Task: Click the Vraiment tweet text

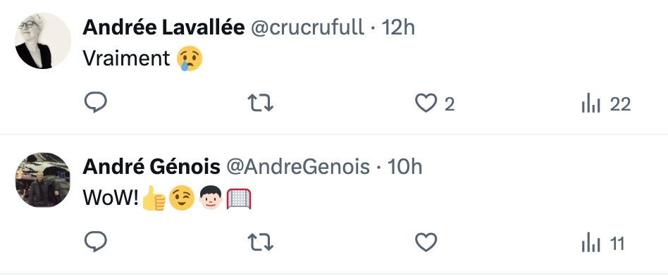Action: point(127,58)
